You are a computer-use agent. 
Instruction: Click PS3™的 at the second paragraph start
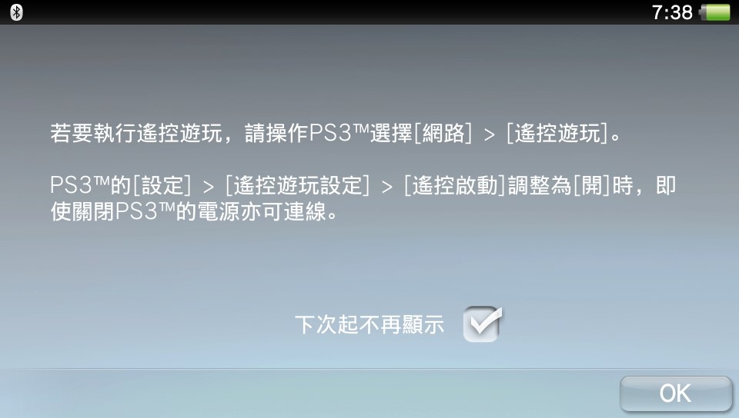(91, 185)
